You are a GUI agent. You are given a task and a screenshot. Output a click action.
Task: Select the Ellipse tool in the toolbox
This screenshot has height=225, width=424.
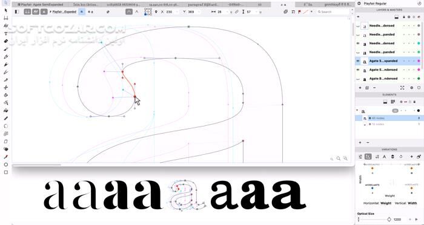coord(6,165)
